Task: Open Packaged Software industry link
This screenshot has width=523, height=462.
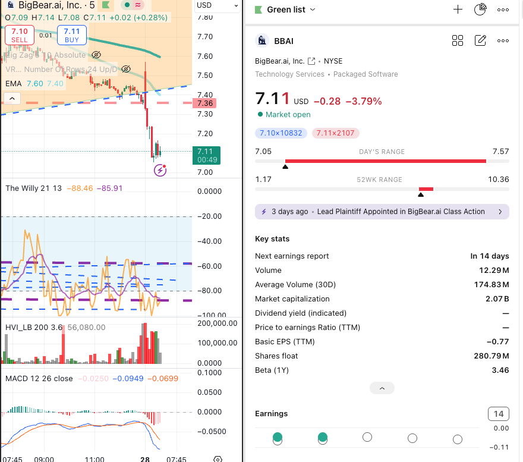Action: (366, 74)
